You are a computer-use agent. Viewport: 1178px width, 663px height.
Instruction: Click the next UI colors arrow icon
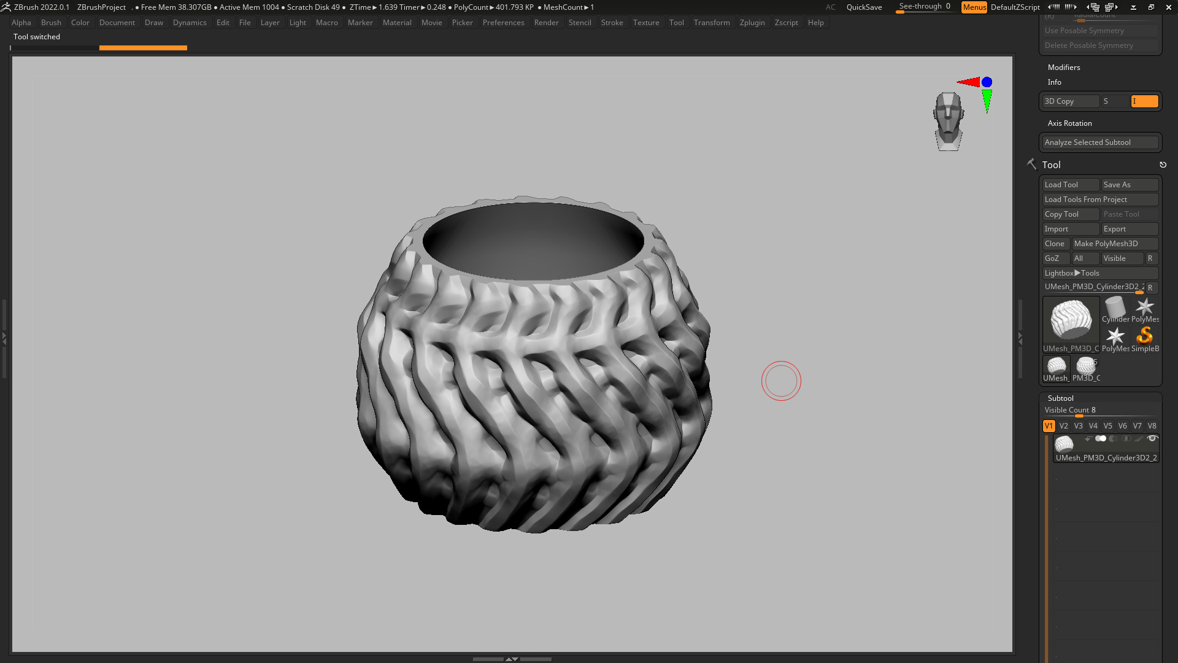(1071, 7)
